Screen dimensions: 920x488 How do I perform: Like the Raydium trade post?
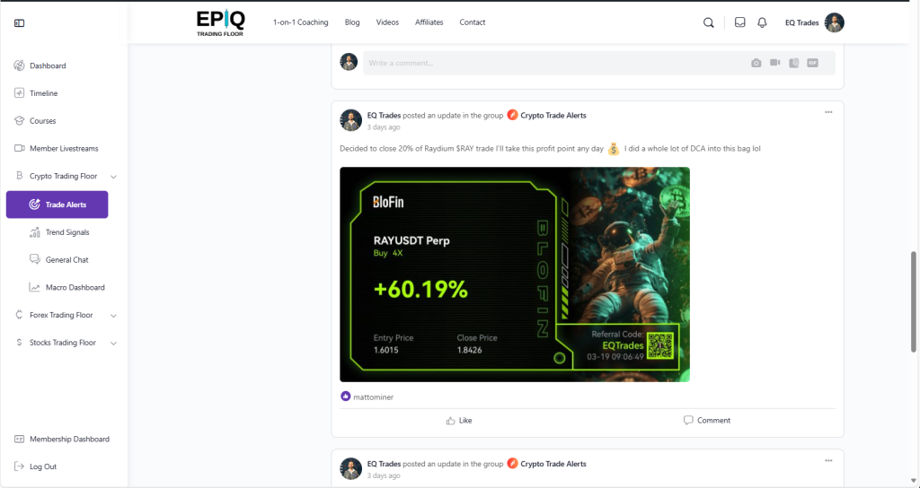click(459, 421)
